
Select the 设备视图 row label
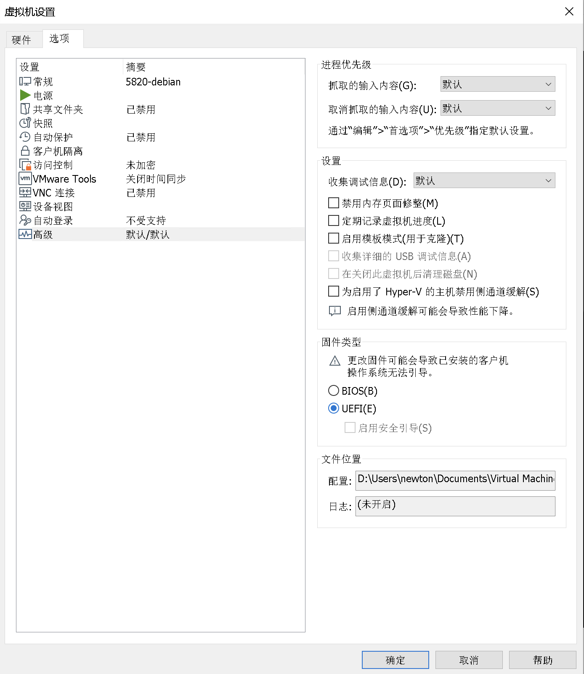[53, 207]
